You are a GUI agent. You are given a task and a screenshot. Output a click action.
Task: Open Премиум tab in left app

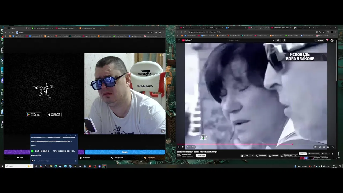(150, 158)
